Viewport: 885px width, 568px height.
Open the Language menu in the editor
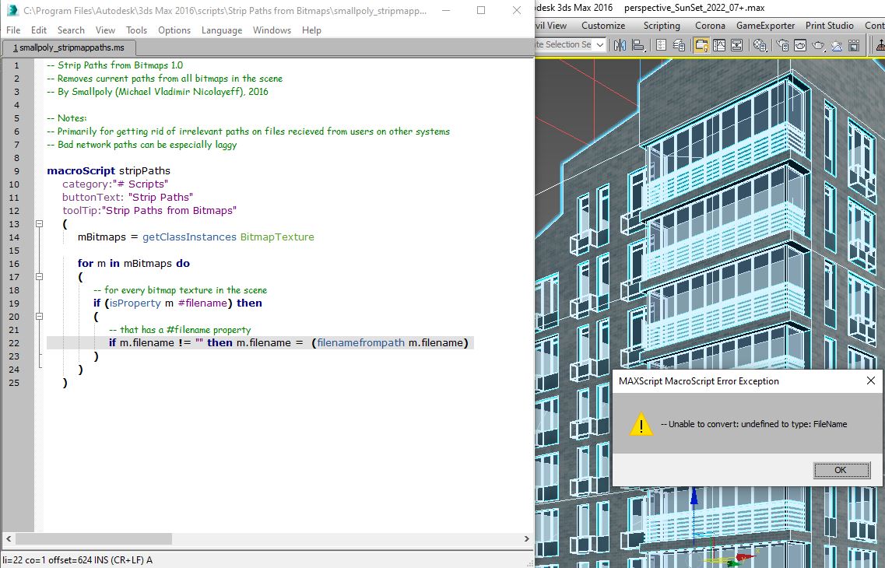click(222, 30)
